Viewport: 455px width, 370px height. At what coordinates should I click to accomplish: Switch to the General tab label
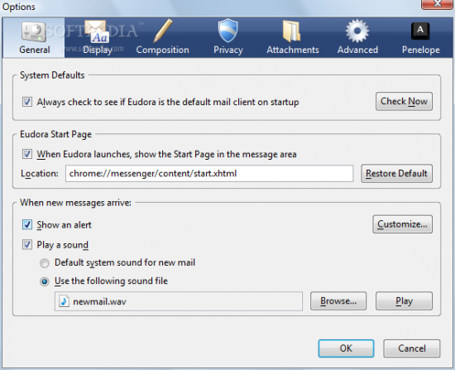pyautogui.click(x=35, y=50)
